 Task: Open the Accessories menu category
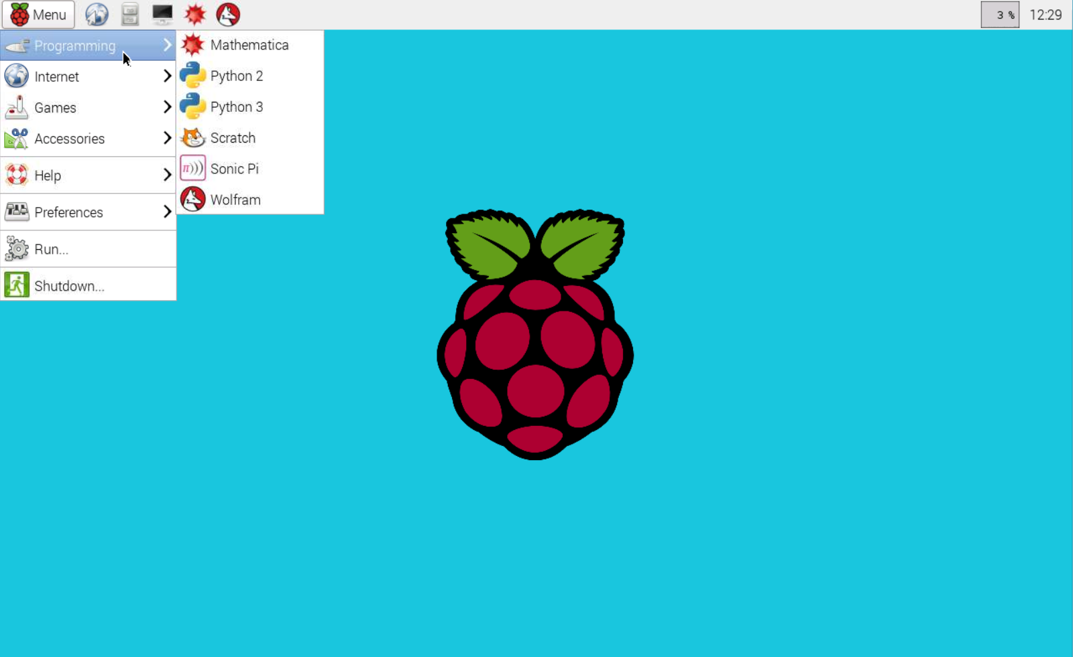pos(88,139)
